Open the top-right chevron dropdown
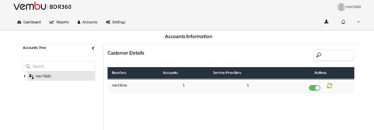374x130 pixels. pos(358,22)
